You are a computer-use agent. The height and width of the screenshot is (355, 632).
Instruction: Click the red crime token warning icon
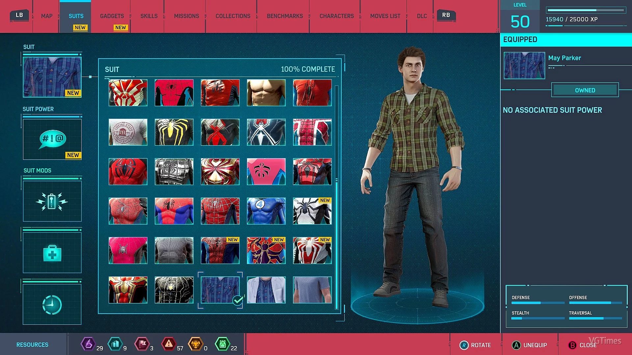169,344
